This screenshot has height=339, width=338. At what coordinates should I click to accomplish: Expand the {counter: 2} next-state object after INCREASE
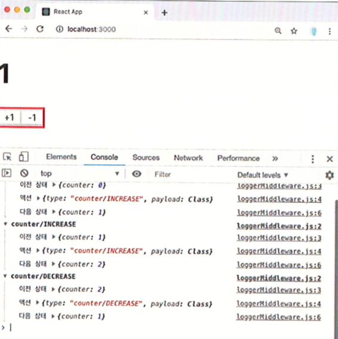click(54, 264)
